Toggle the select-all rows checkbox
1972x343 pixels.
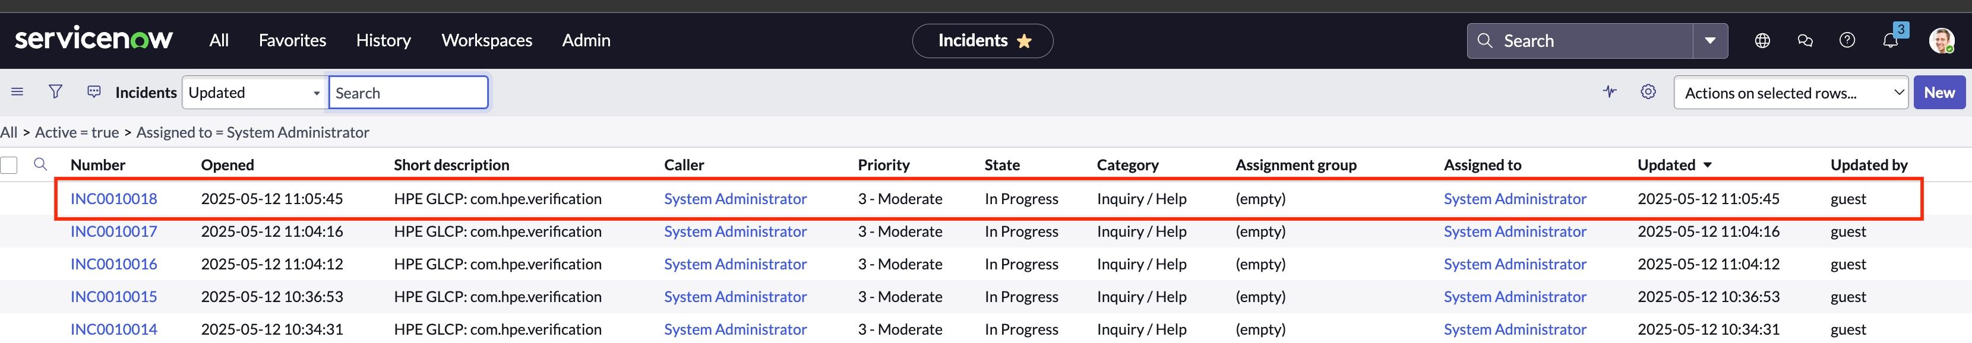coord(9,164)
